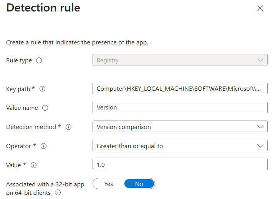Click the info icon beside Operator
The width and height of the screenshot is (273, 199).
coord(44,146)
